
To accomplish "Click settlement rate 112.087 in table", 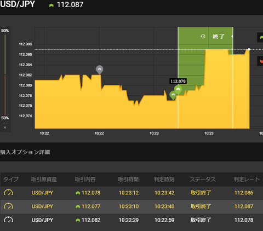I will (244, 206).
